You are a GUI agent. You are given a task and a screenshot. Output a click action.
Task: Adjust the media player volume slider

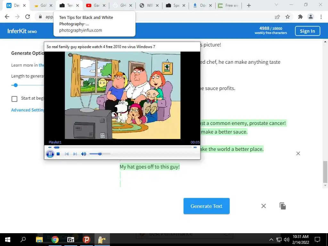pyautogui.click(x=100, y=154)
